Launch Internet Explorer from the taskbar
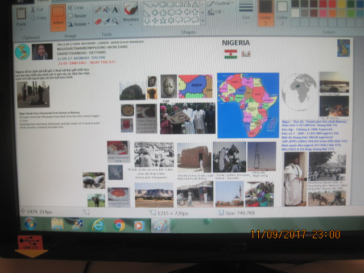This screenshot has height=273, width=364. pyautogui.click(x=98, y=225)
